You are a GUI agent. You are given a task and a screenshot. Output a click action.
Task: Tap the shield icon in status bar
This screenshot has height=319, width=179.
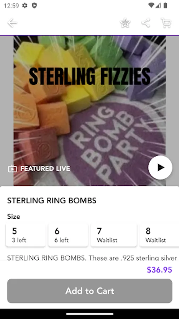[34, 5]
